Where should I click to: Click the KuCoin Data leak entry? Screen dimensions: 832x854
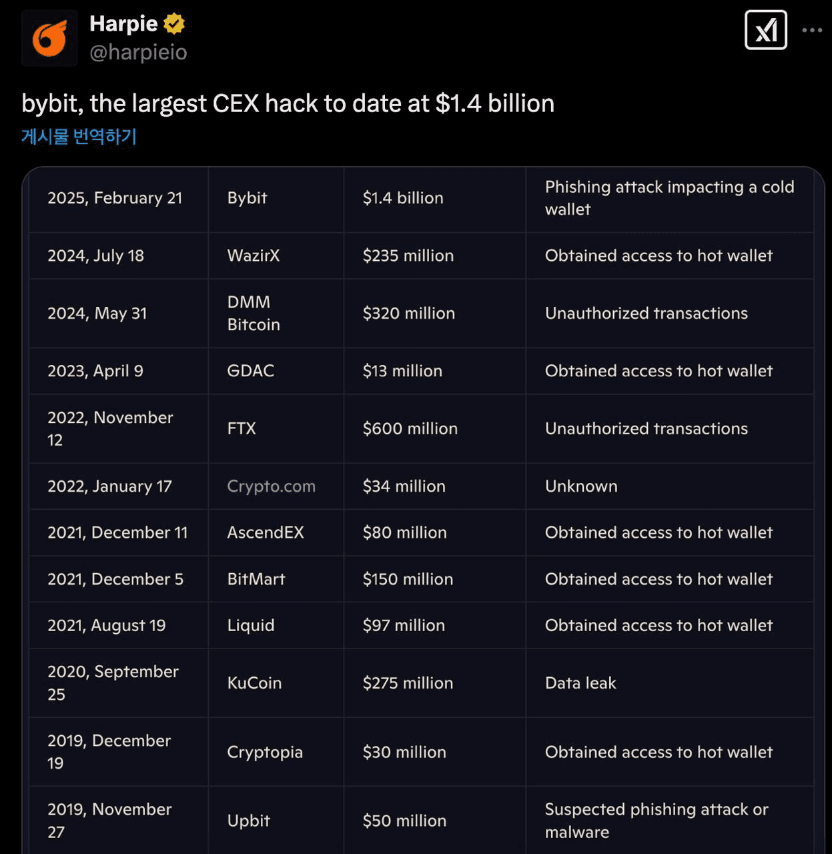tap(579, 683)
